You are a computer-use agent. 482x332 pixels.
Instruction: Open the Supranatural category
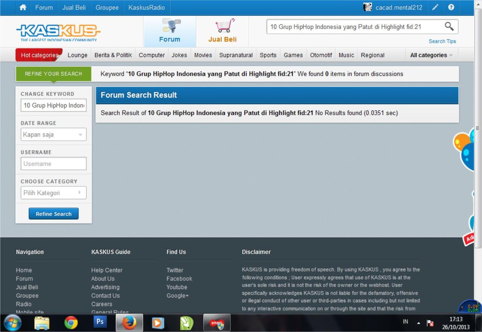click(236, 55)
